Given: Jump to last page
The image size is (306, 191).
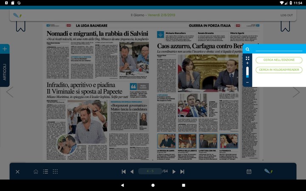Looking at the screenshot, I should pyautogui.click(x=182, y=171).
